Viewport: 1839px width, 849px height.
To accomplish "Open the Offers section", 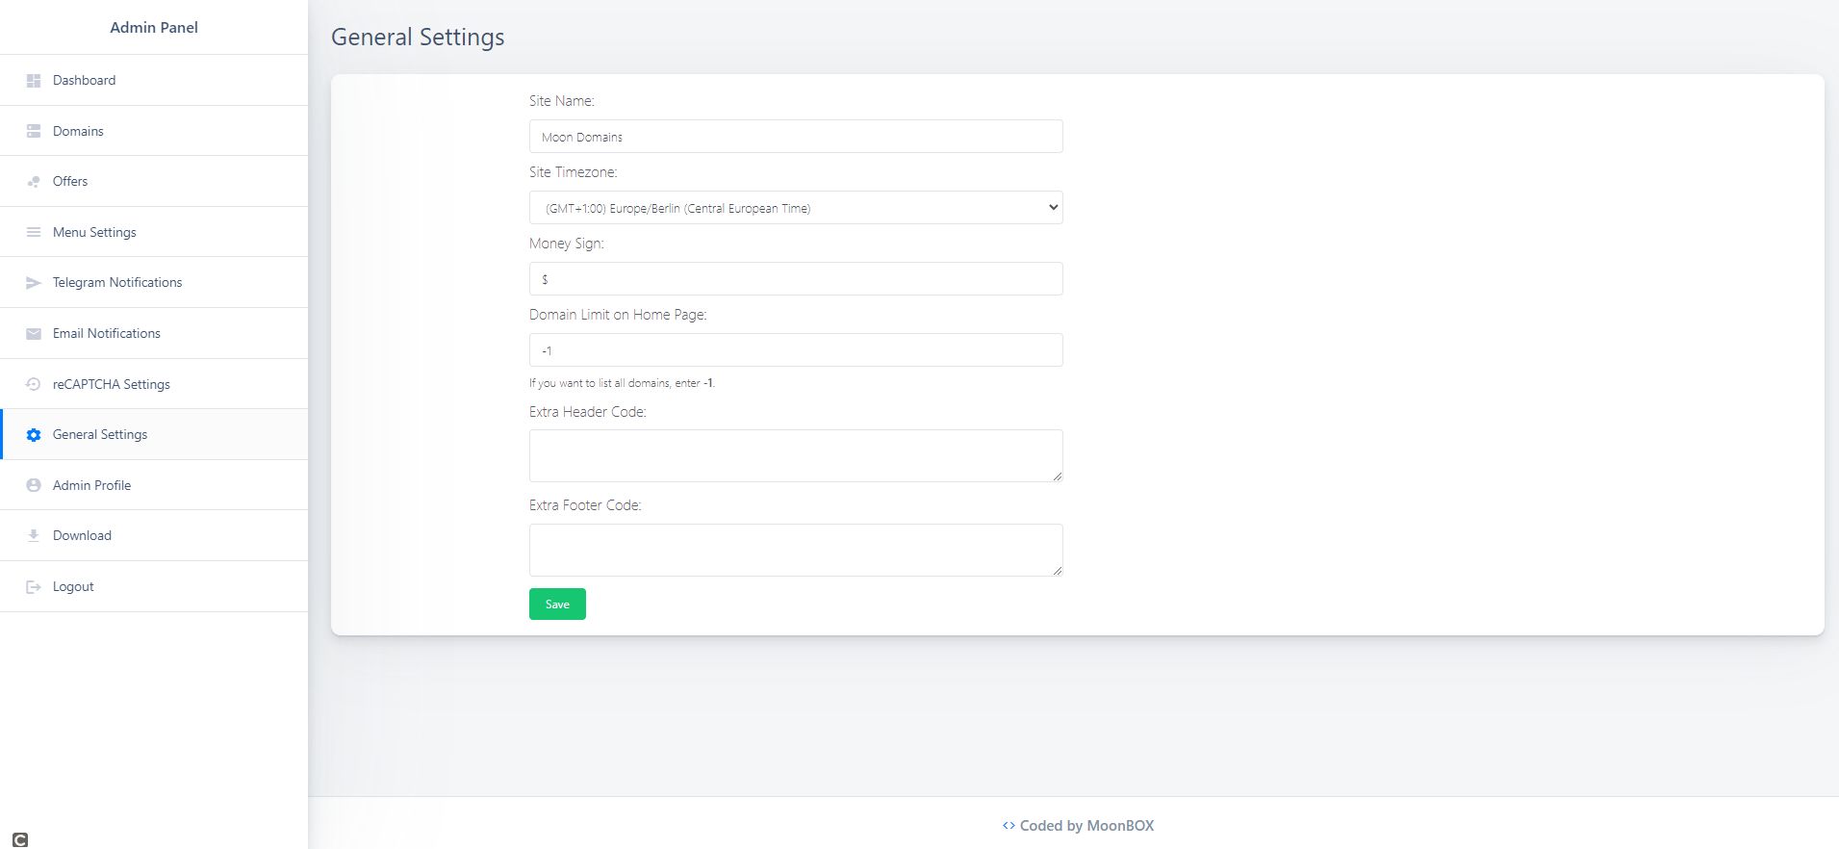I will [x=154, y=181].
